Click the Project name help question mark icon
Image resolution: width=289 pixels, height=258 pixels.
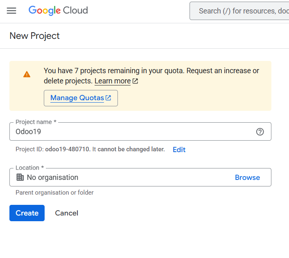pyautogui.click(x=260, y=132)
